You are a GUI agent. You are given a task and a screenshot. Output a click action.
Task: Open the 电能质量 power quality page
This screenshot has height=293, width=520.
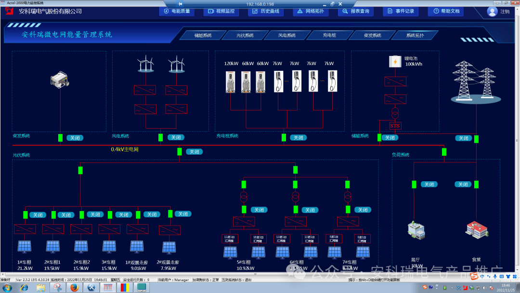[x=177, y=11]
